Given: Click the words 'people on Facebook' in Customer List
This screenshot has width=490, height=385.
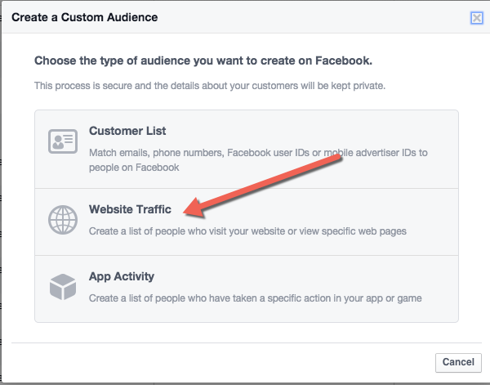Looking at the screenshot, I should tap(134, 168).
